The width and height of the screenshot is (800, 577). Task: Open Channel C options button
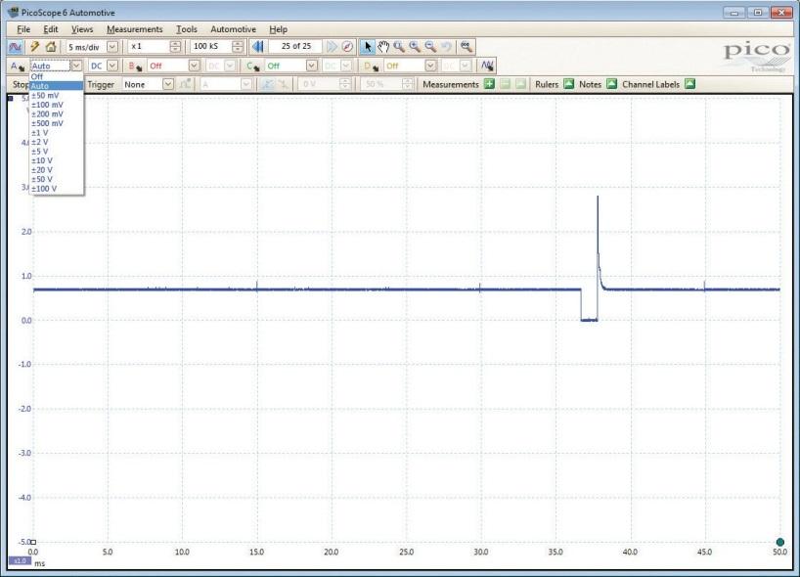[252, 66]
